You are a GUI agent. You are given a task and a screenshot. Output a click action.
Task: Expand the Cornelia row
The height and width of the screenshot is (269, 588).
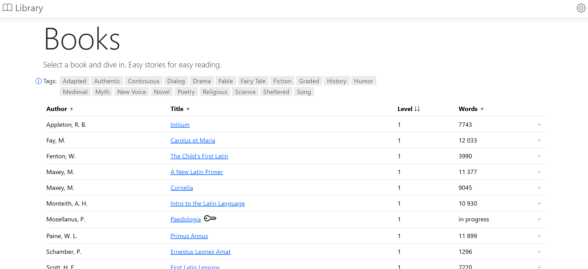click(x=539, y=188)
